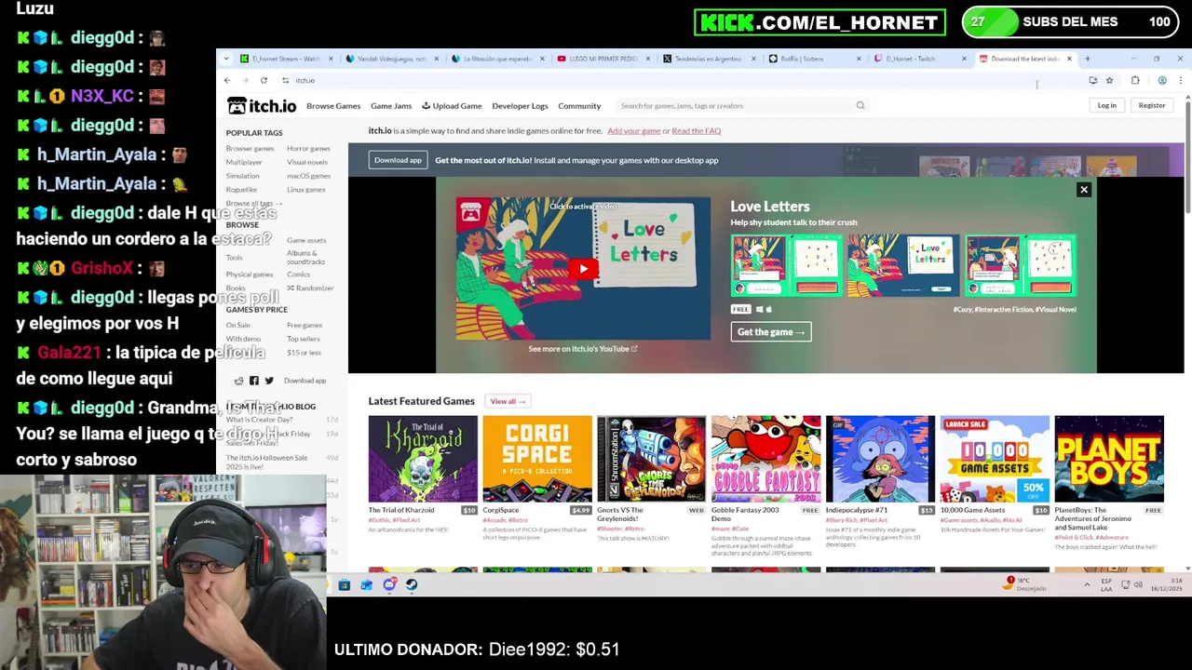The width and height of the screenshot is (1192, 670).
Task: Open the browser profile avatar icon
Action: pyautogui.click(x=1162, y=81)
